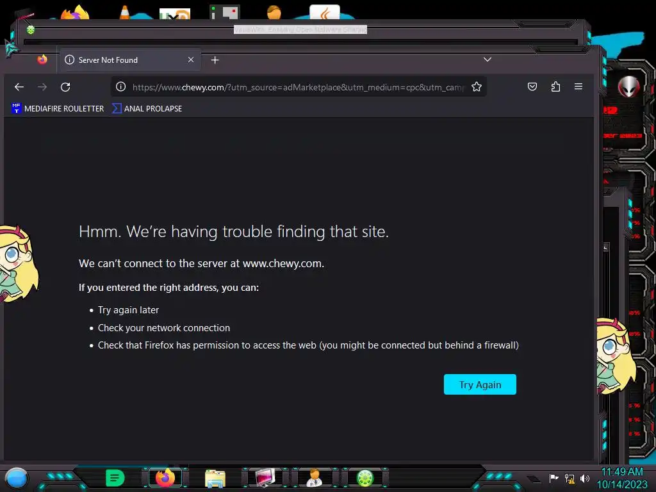The height and width of the screenshot is (492, 656).
Task: Open the monitor display app in taskbar
Action: pyautogui.click(x=265, y=478)
